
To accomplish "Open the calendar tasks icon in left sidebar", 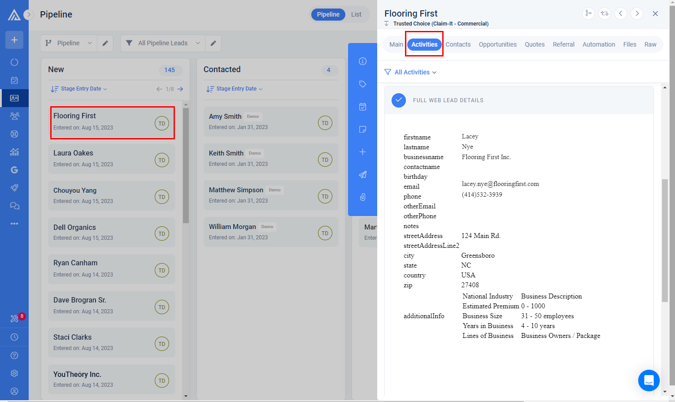I will point(14,80).
